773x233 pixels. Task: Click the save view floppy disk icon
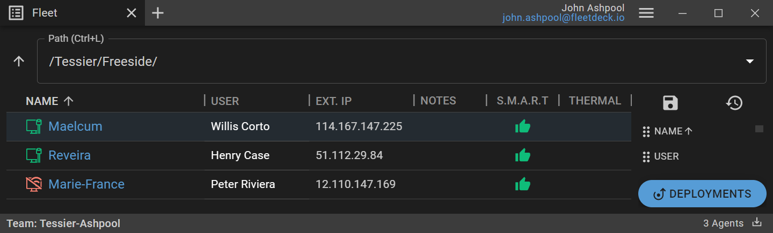click(x=670, y=103)
